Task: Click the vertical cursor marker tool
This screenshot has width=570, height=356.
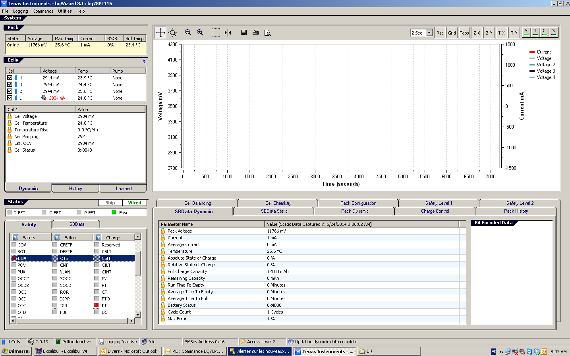Action: coord(228,33)
